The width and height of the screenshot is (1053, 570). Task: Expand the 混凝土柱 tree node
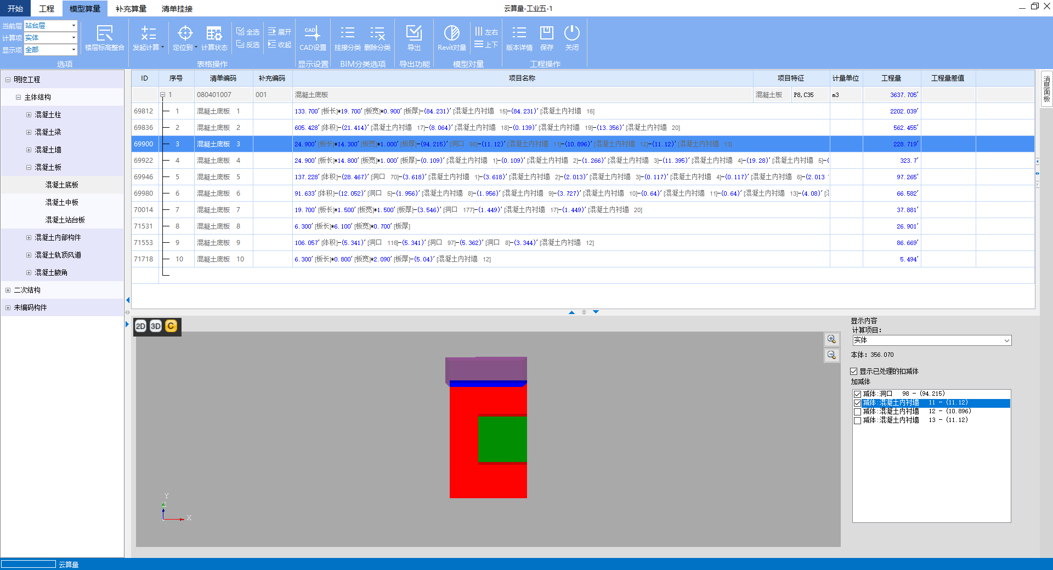click(x=29, y=115)
